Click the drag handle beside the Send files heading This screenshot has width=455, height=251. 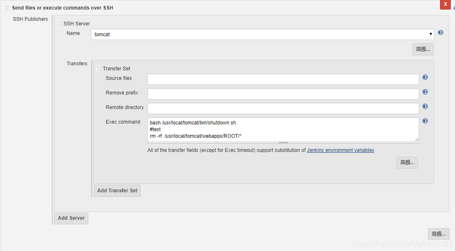(x=7, y=8)
